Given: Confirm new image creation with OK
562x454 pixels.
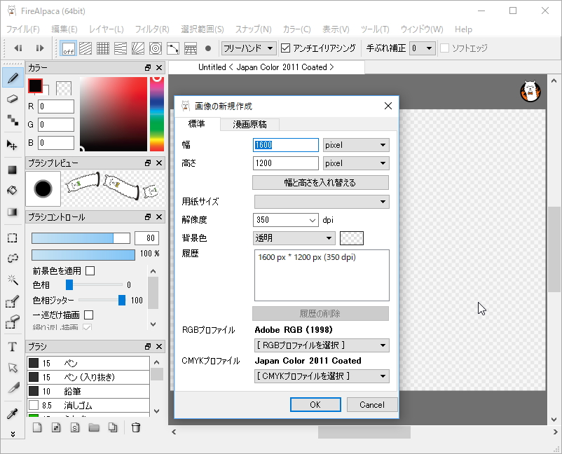Looking at the screenshot, I should point(315,404).
